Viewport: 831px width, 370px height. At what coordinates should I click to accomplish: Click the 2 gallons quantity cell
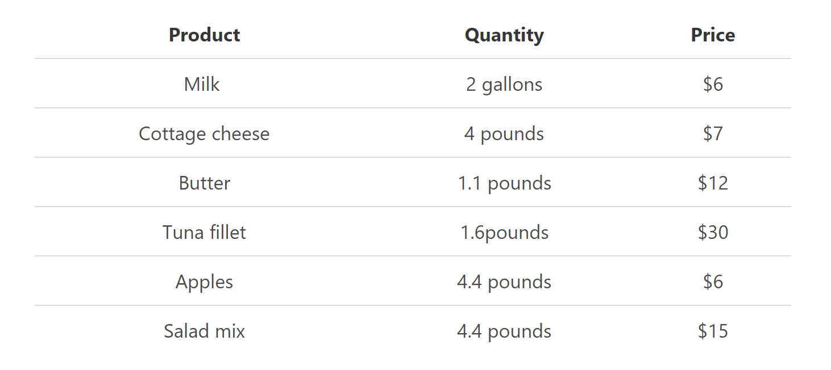pos(504,85)
